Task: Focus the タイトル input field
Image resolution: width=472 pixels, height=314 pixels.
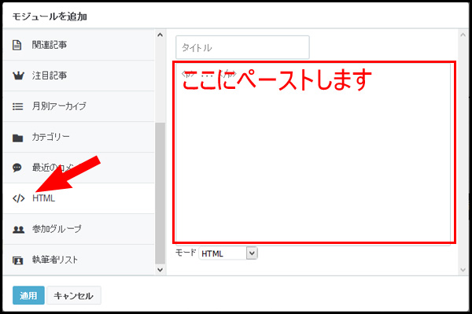Action: coord(242,47)
